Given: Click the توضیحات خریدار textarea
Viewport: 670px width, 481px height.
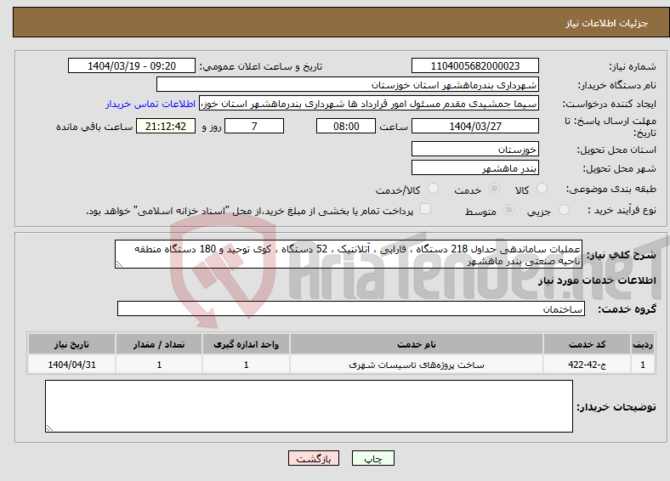Looking at the screenshot, I should [x=309, y=406].
